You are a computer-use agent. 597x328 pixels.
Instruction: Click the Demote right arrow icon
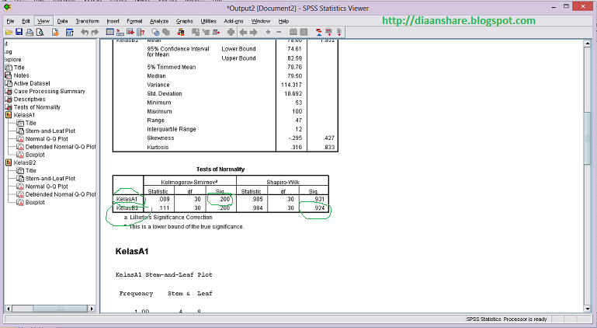click(254, 32)
